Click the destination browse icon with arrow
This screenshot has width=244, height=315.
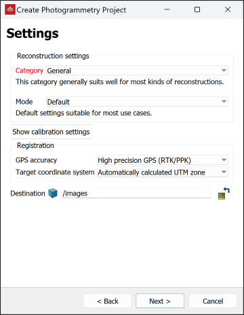tap(224, 193)
